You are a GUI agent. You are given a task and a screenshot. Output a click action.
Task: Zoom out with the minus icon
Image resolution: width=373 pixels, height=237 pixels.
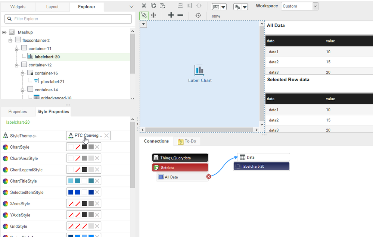click(x=180, y=15)
